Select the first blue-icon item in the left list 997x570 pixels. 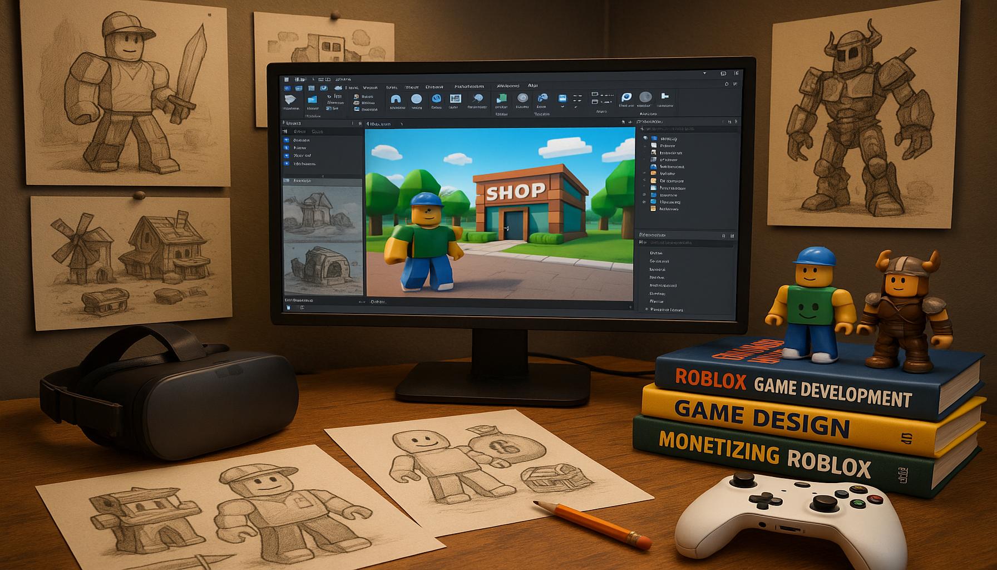[287, 141]
